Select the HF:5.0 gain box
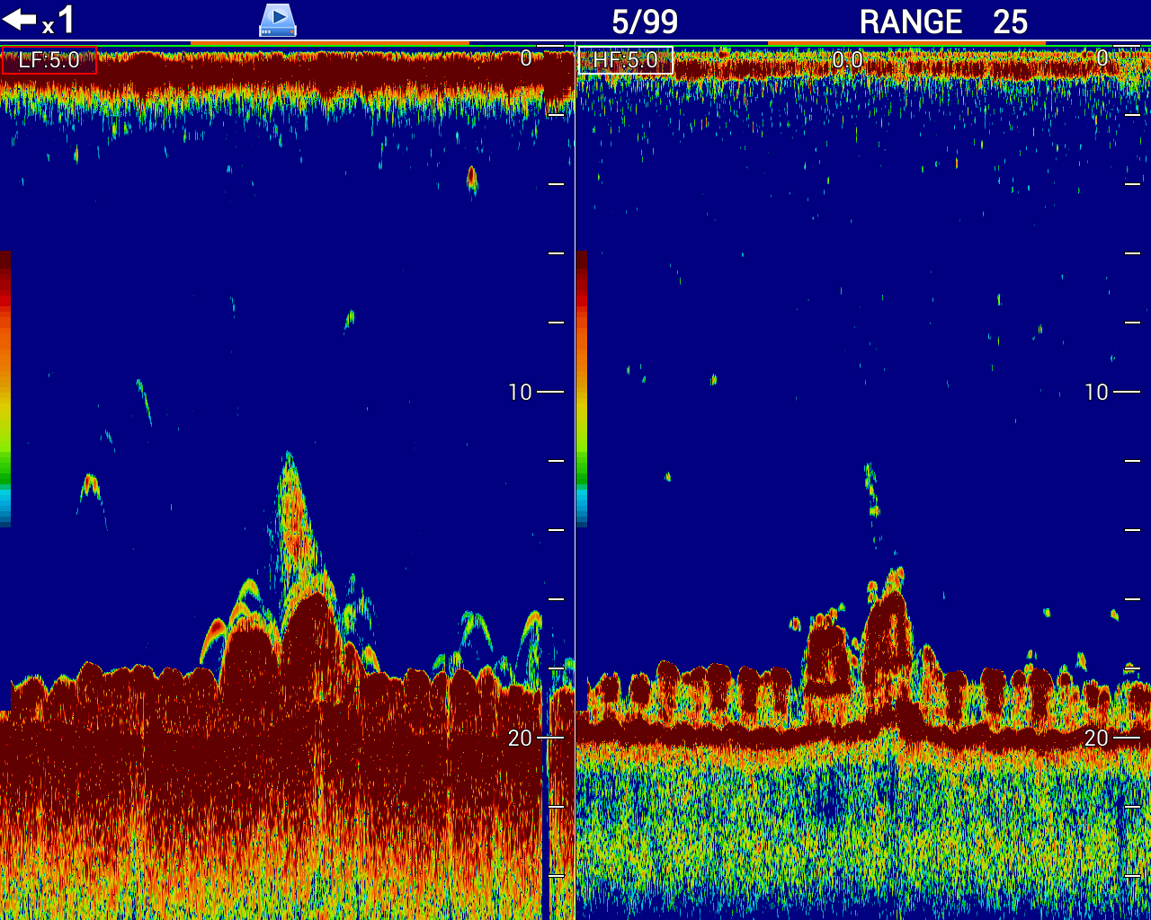This screenshot has height=920, width=1151. click(625, 61)
